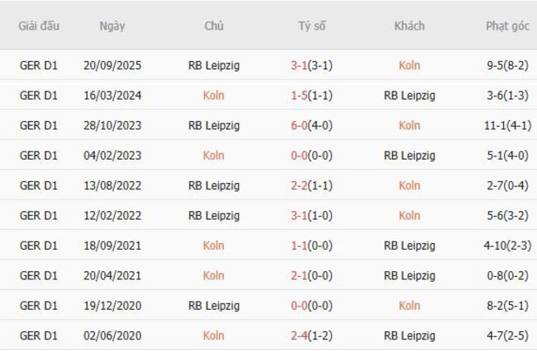The height and width of the screenshot is (351, 537).
Task: Click corner stats 11-1(4-1) on 28/10/2023
Action: tap(507, 125)
